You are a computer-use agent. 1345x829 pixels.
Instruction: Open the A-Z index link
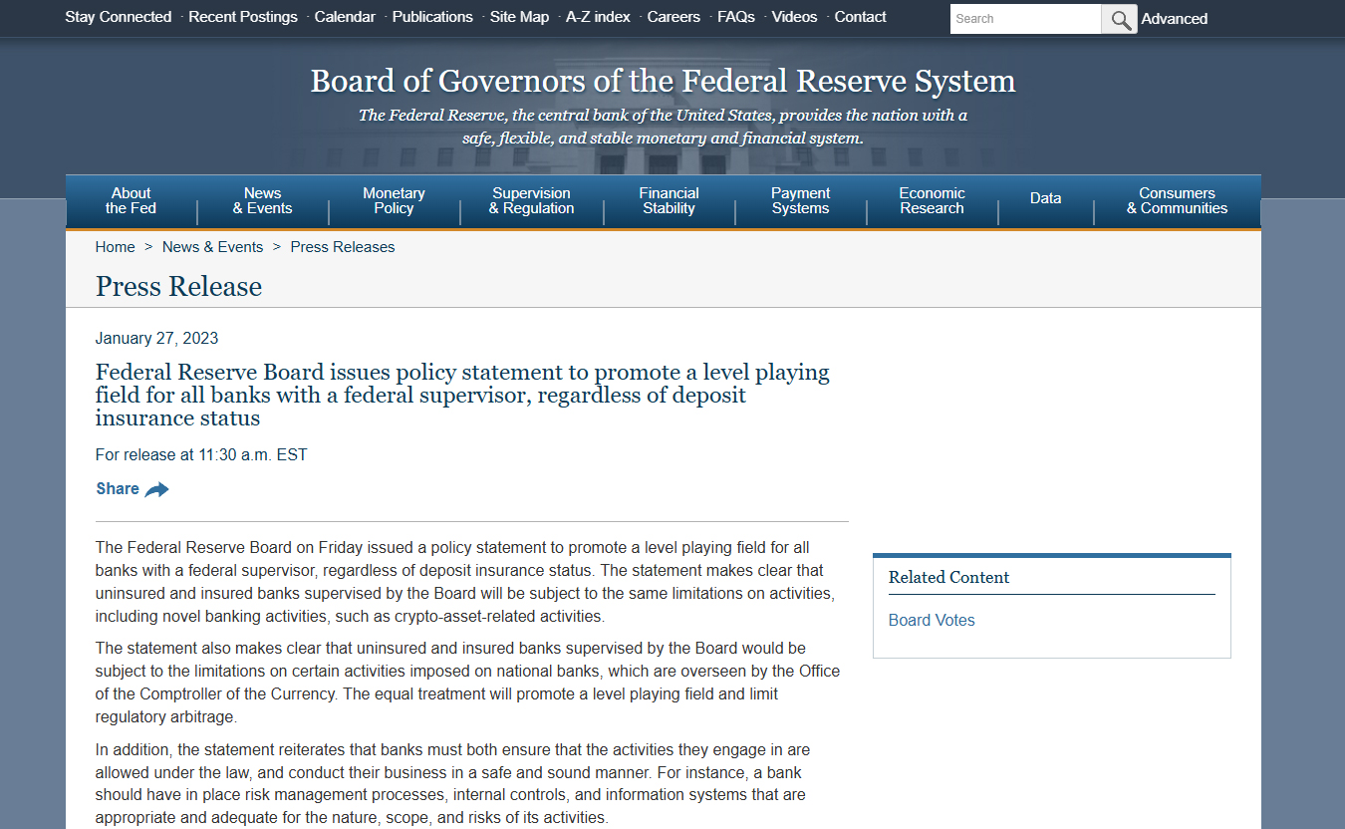coord(598,17)
